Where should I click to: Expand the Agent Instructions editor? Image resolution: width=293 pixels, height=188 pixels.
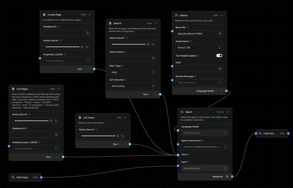(x=225, y=147)
